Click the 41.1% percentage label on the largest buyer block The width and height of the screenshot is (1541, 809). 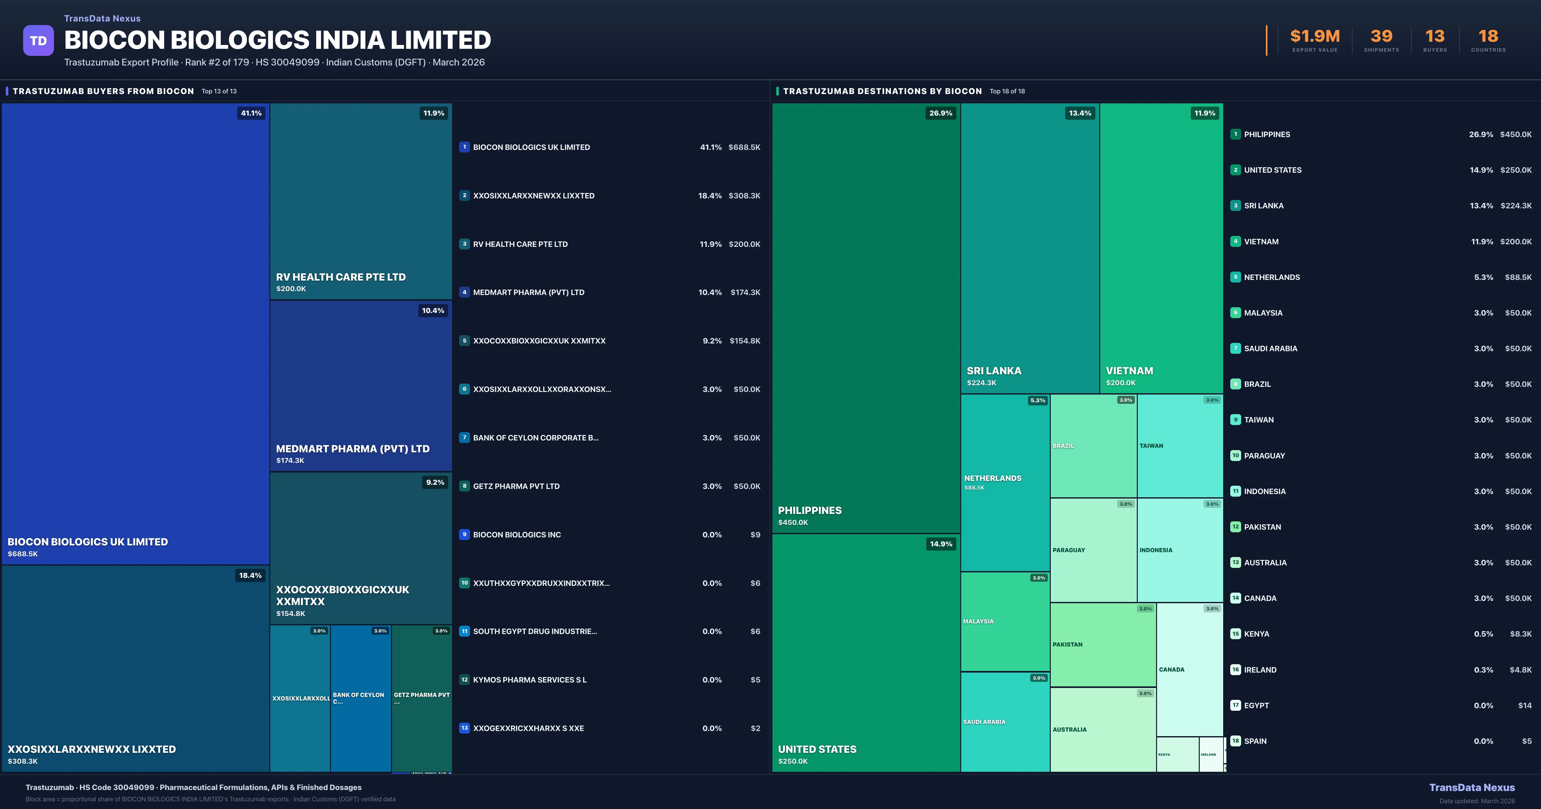coord(251,112)
